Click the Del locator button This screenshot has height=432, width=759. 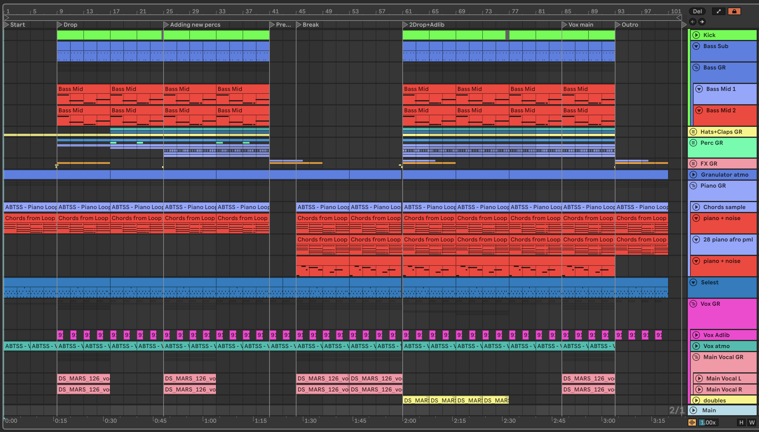[x=697, y=11]
